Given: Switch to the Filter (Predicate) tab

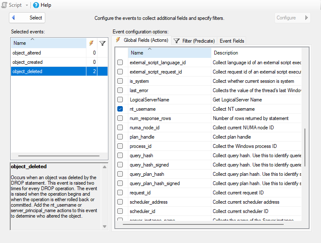Looking at the screenshot, I should click(194, 41).
